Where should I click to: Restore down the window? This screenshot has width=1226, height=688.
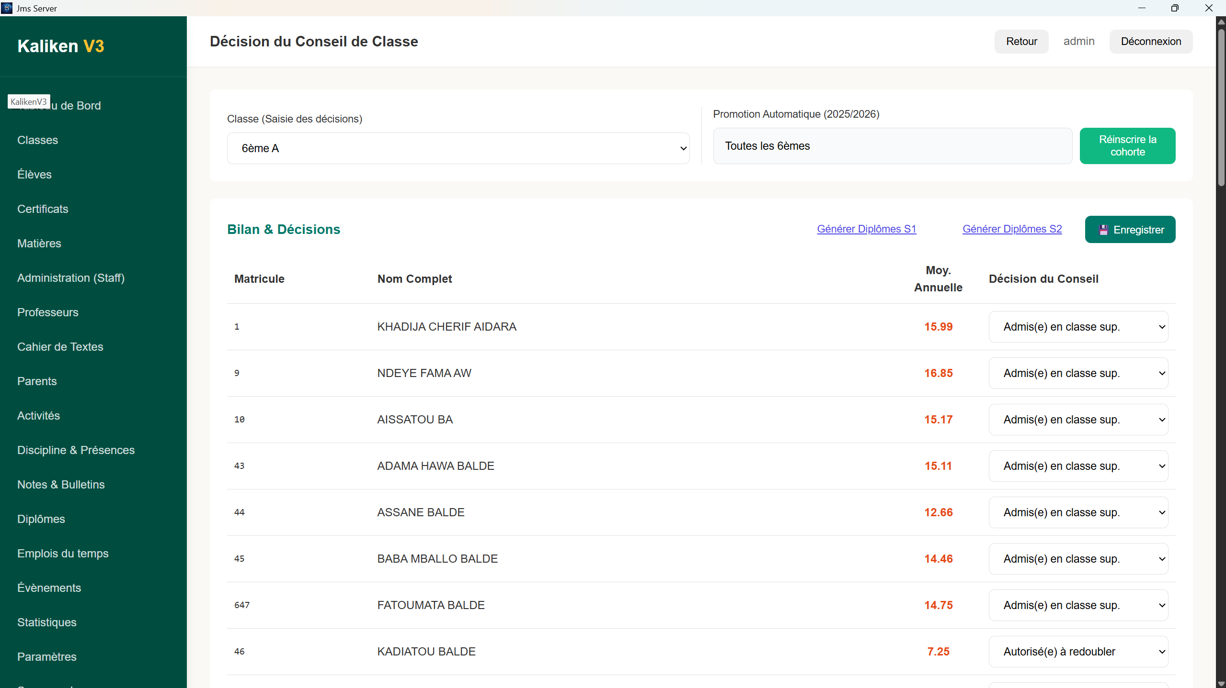point(1174,8)
